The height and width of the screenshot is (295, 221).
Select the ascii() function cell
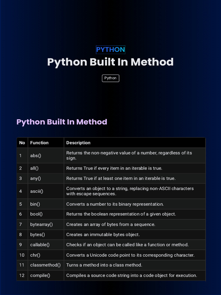click(x=37, y=191)
